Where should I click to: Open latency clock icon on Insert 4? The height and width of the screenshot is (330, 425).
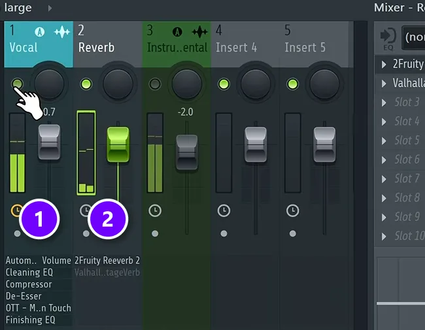(x=224, y=210)
